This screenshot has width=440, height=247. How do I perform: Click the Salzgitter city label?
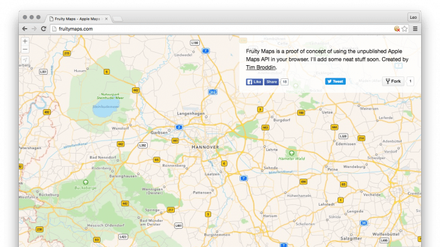click(351, 238)
